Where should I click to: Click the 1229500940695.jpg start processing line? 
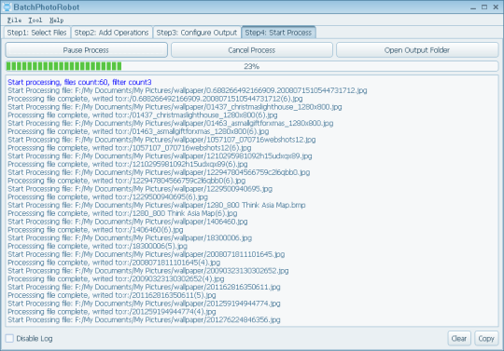[x=140, y=188]
